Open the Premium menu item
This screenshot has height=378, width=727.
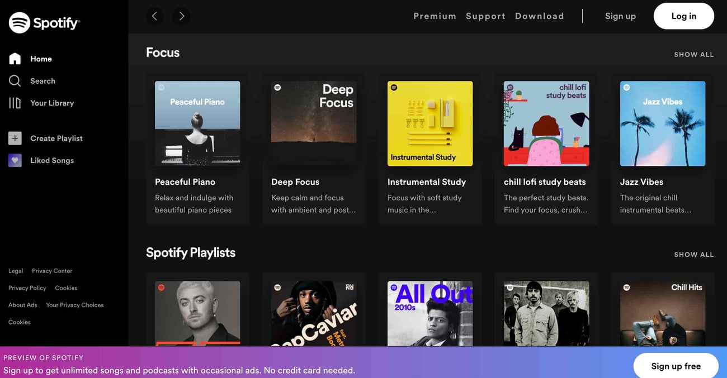click(x=435, y=16)
